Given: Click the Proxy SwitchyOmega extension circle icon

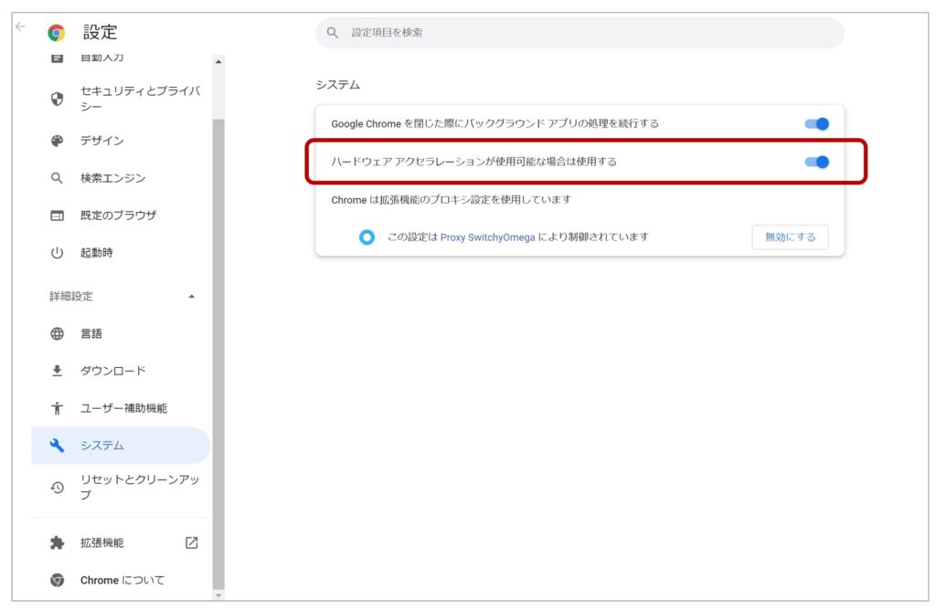Looking at the screenshot, I should tap(367, 237).
